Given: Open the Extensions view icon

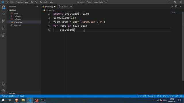Looking at the screenshot, I should point(3,35).
